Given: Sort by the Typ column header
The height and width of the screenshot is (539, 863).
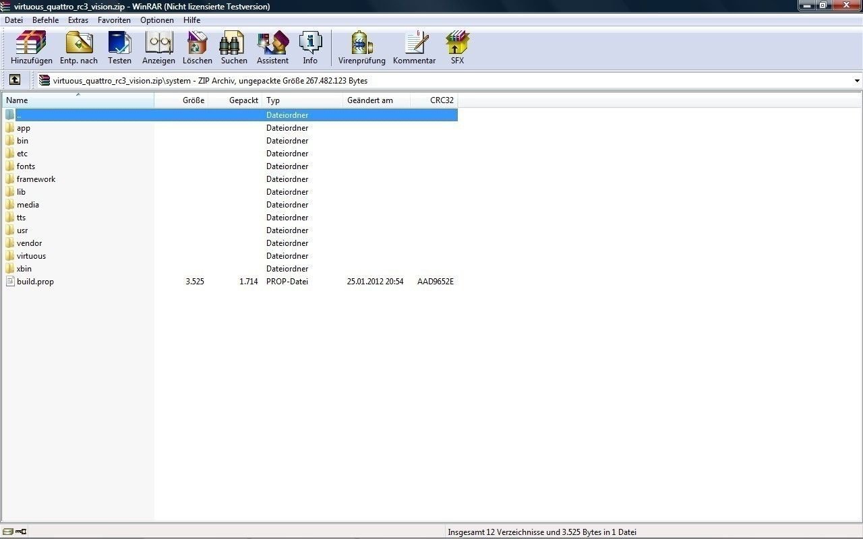Looking at the screenshot, I should click(x=303, y=100).
